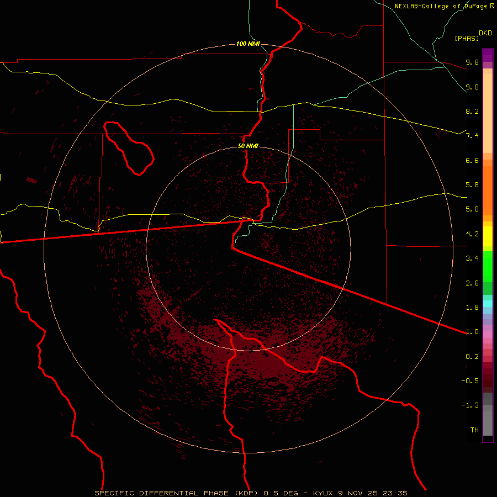
Task: Click the TH label on color scale
Action: coord(474,430)
